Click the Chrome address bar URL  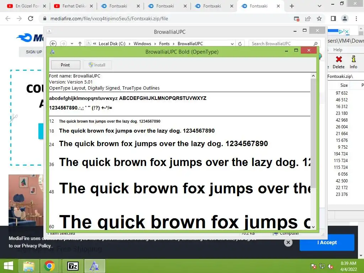point(109,18)
